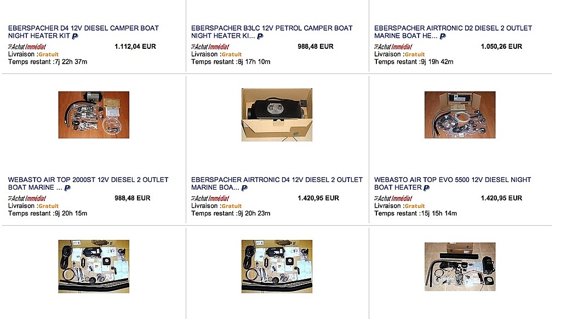
Task: Click the PayPal icon beside the Webasto EVO 5500 Boat Heater
Action: (x=426, y=187)
